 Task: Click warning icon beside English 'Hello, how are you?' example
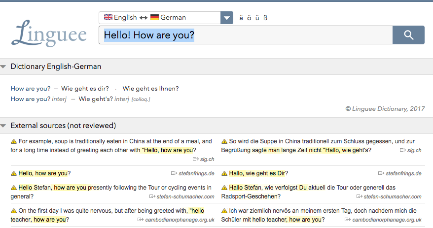tap(14, 173)
